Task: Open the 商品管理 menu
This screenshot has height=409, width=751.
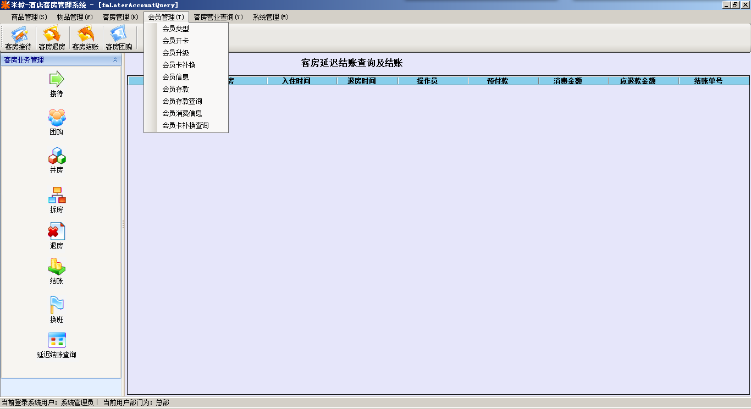Action: [29, 17]
